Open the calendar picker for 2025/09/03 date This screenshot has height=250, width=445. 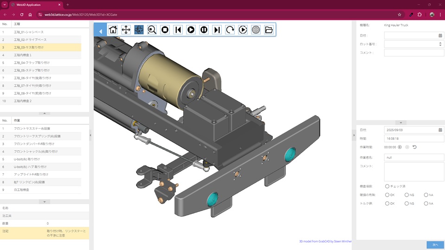pyautogui.click(x=440, y=130)
